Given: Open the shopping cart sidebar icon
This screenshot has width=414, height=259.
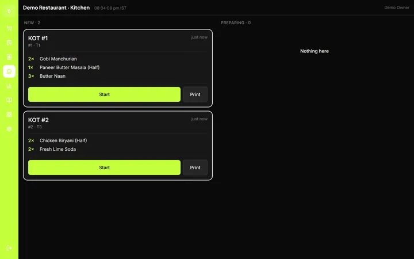Looking at the screenshot, I should (9, 28).
